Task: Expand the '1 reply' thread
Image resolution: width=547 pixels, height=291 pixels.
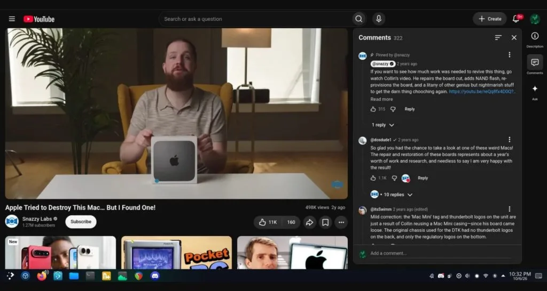Action: (x=382, y=125)
